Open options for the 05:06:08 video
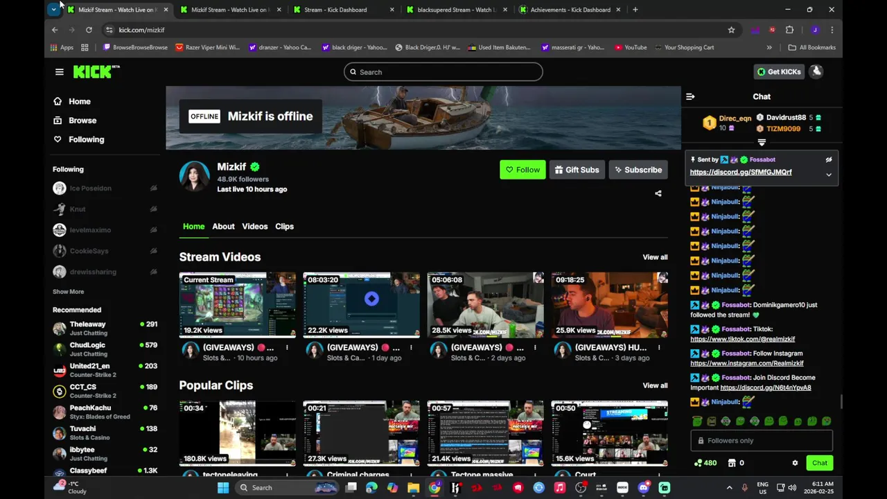Screen dimensions: 887x499 (x=535, y=347)
